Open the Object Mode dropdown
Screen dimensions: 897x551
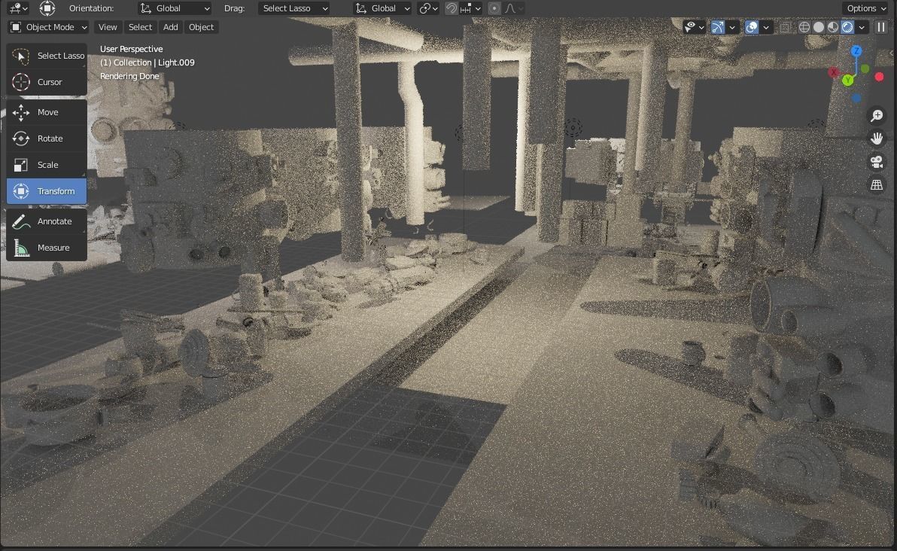click(x=49, y=27)
